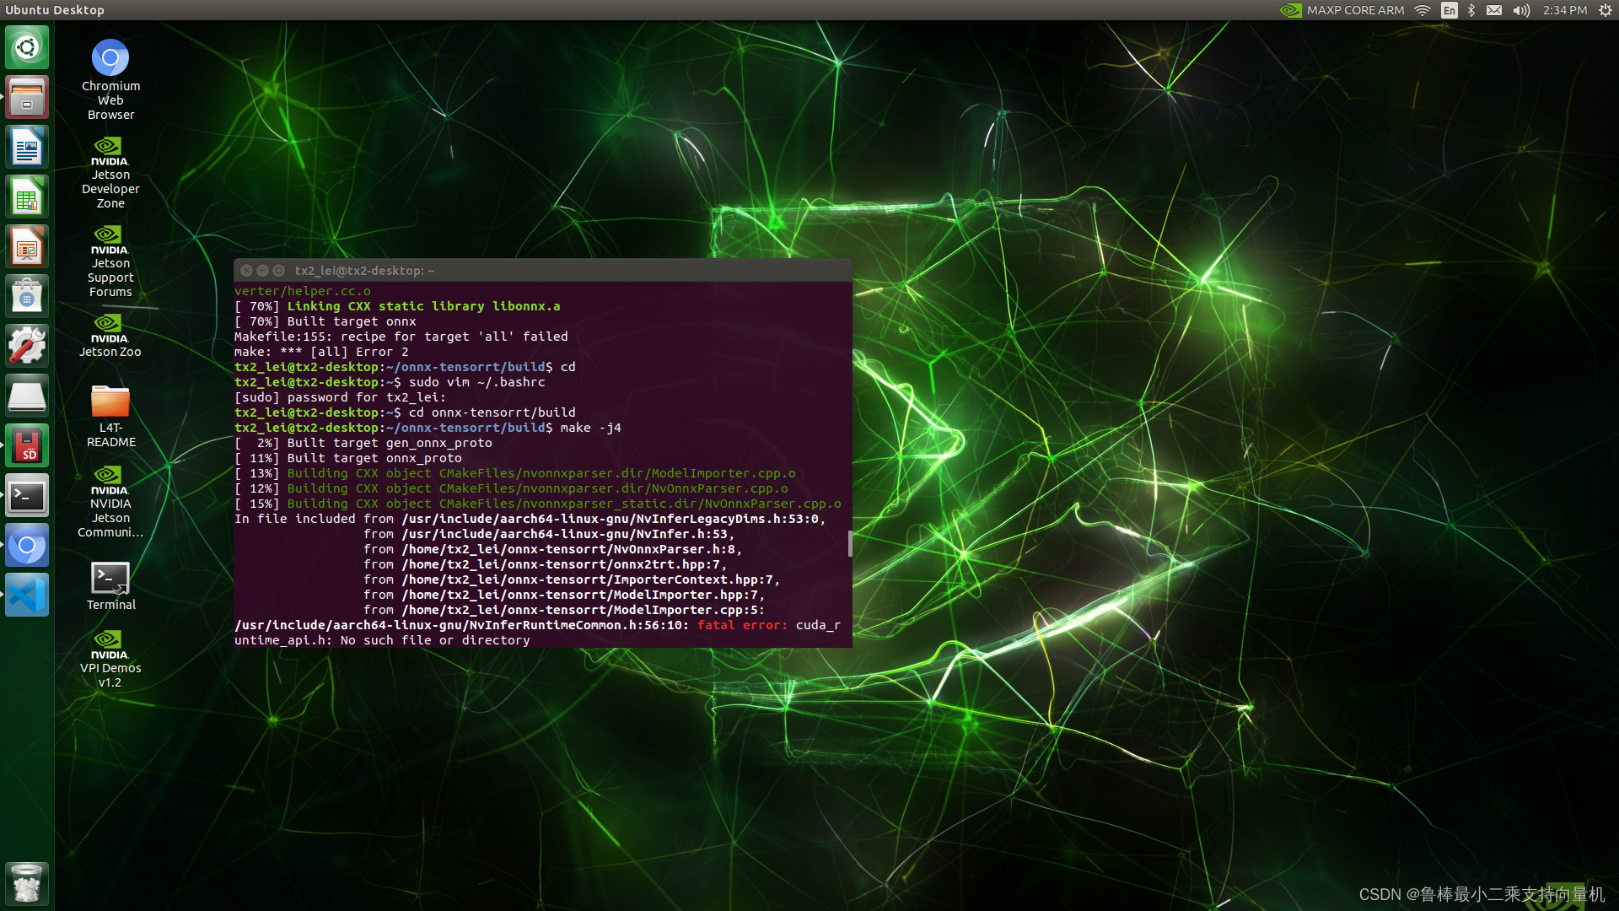
Task: Open the L4T-README folder on desktop
Action: [110, 416]
